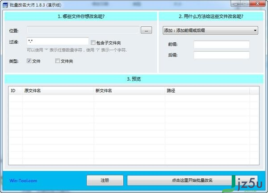Click the 位置 path field

click(x=83, y=30)
